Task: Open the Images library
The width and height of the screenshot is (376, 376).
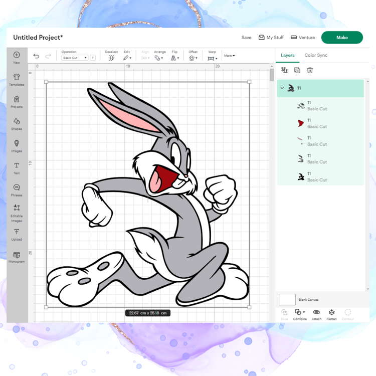Action: [x=17, y=146]
